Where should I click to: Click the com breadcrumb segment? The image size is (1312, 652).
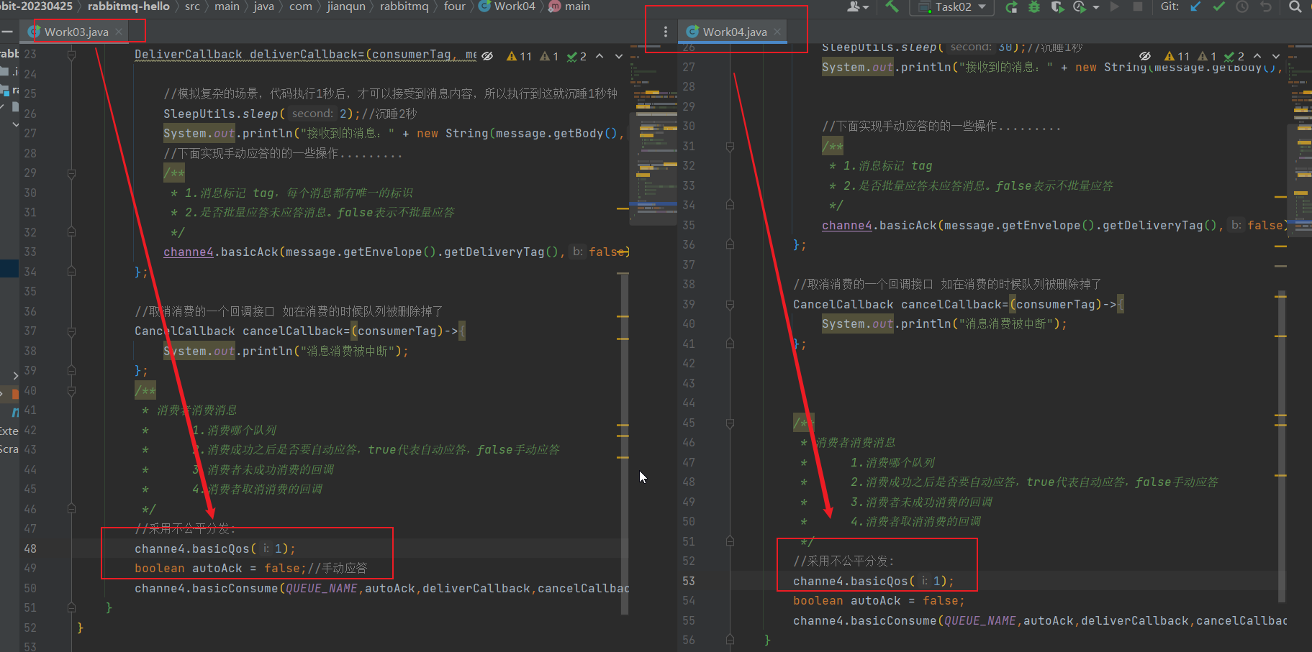tap(301, 6)
